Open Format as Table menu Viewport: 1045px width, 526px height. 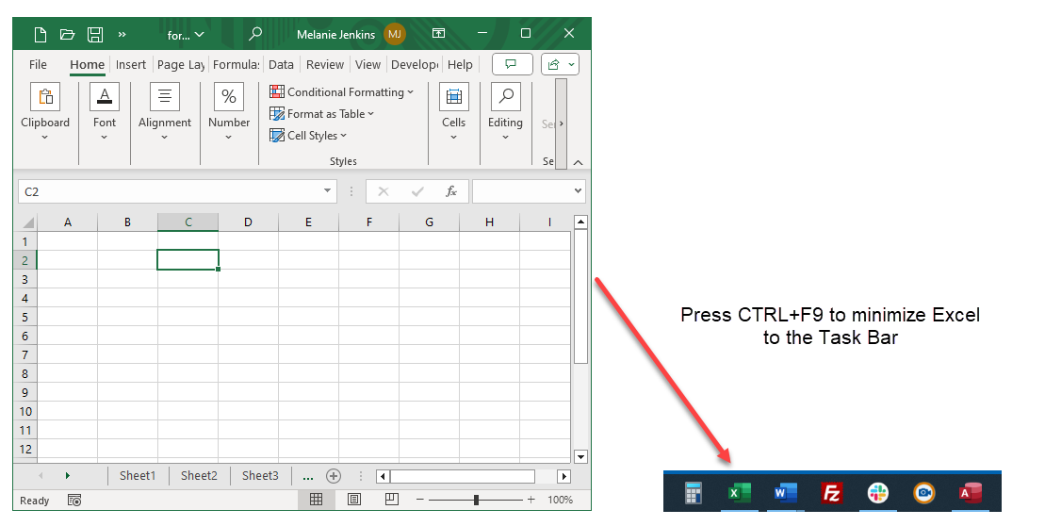tap(321, 114)
